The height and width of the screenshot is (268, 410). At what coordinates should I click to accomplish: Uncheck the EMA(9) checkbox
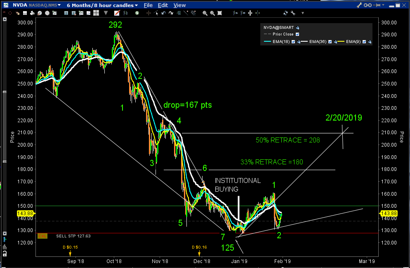[x=364, y=42]
